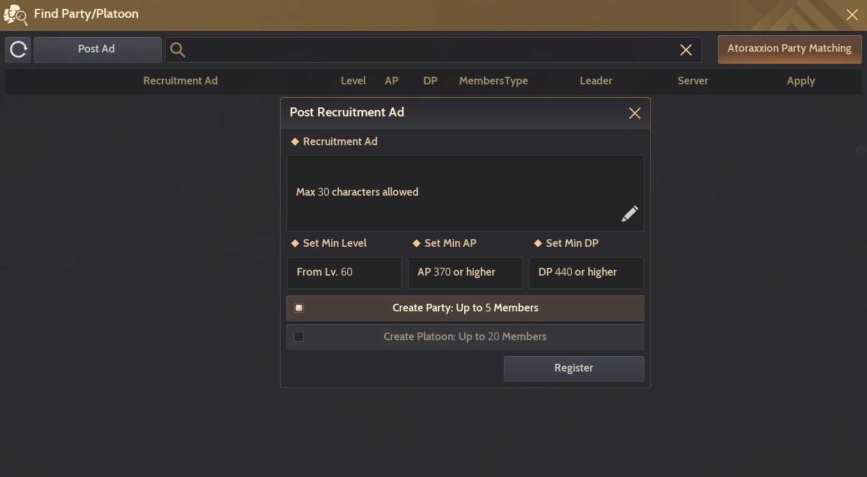This screenshot has height=477, width=867.
Task: Clear the search field with X icon
Action: [x=685, y=50]
